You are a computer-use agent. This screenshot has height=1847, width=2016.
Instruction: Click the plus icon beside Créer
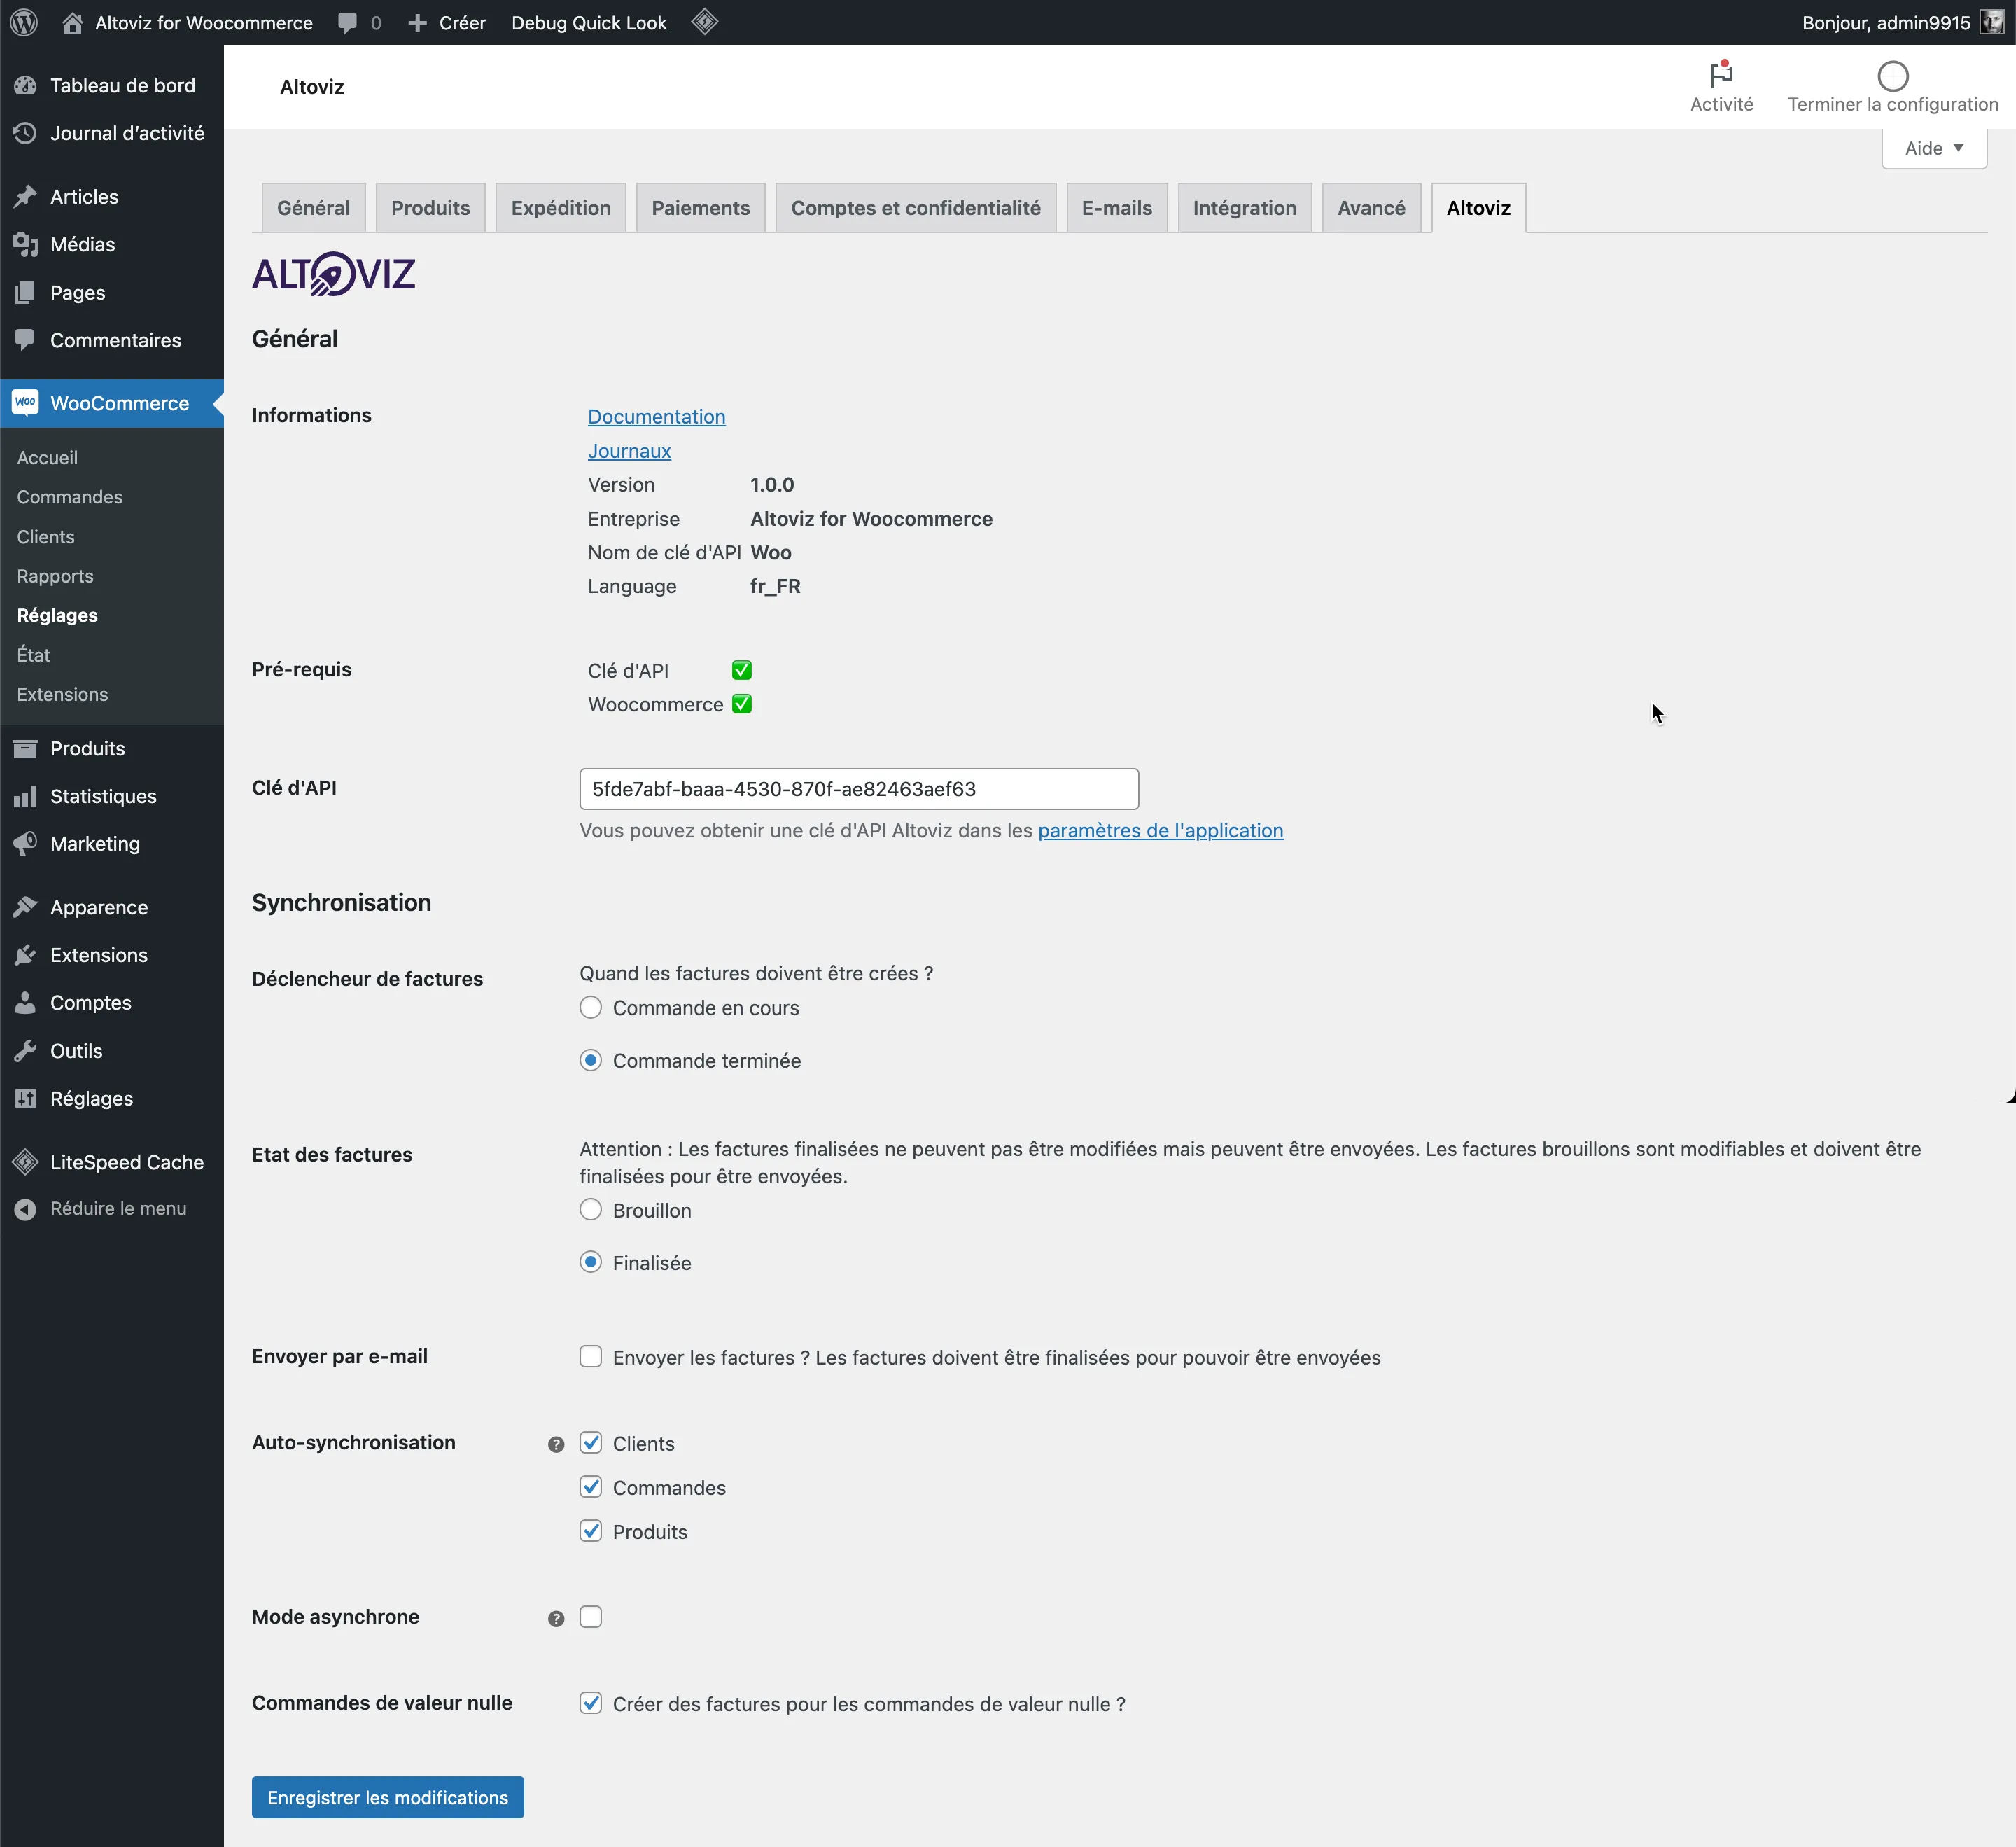417,22
